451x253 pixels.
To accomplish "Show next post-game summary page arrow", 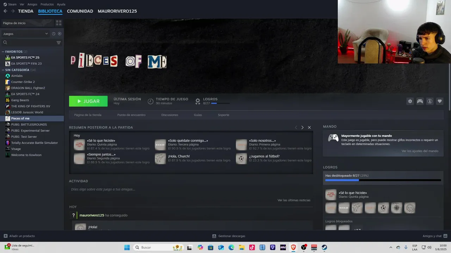I will tap(302, 128).
